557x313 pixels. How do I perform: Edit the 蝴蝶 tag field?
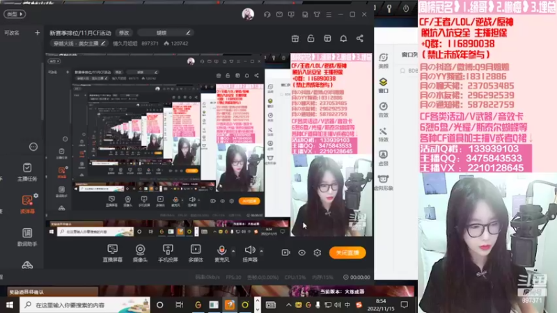point(165,33)
